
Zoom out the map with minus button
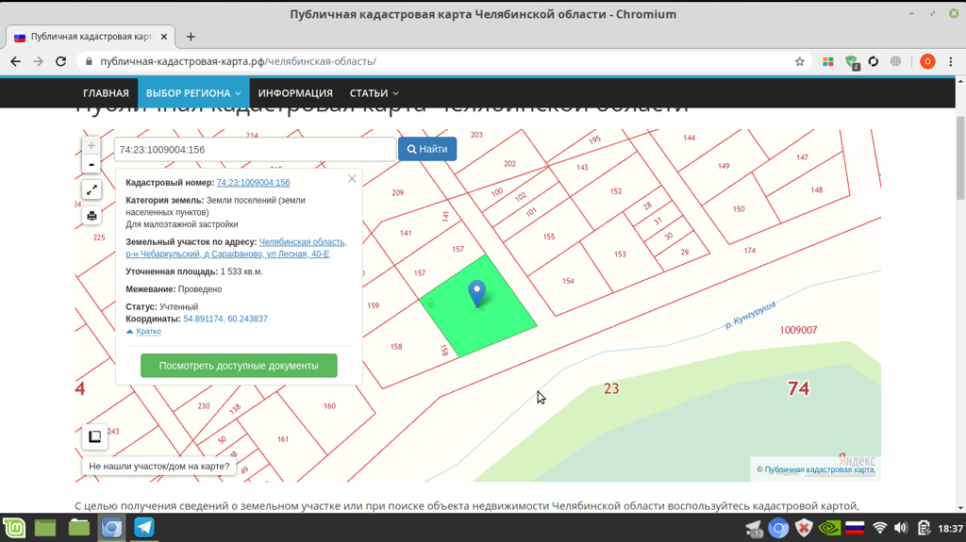92,165
